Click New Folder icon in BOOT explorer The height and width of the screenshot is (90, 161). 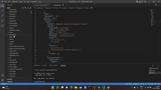tap(25, 8)
